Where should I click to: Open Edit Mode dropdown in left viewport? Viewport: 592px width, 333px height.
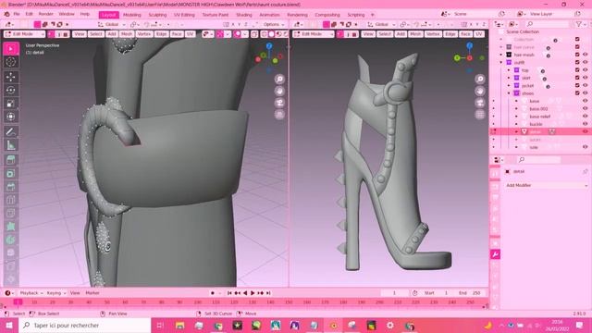pos(25,34)
